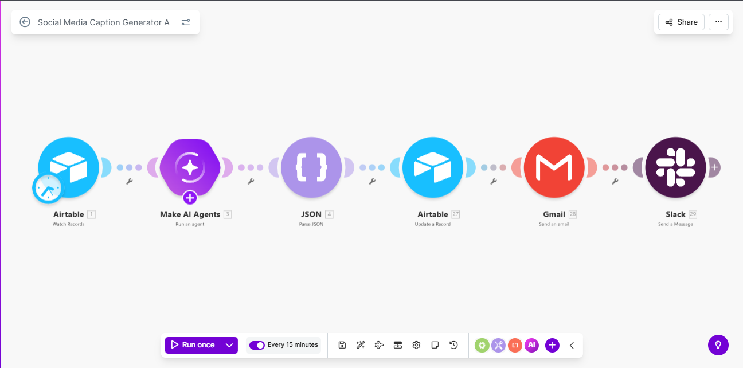The image size is (743, 368).
Task: Click the magic wand auto-align icon
Action: click(361, 345)
